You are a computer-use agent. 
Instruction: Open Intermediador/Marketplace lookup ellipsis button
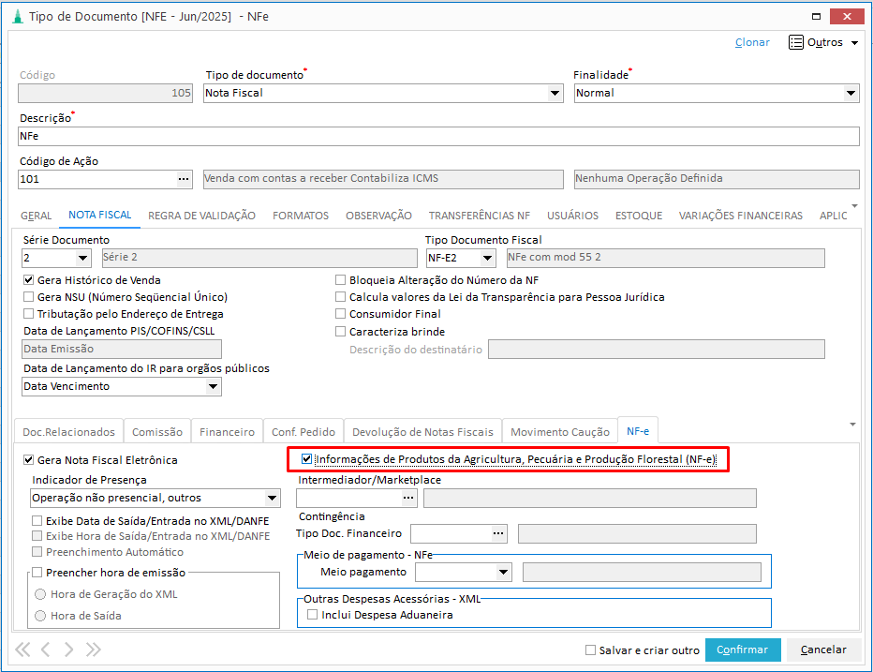[x=408, y=498]
